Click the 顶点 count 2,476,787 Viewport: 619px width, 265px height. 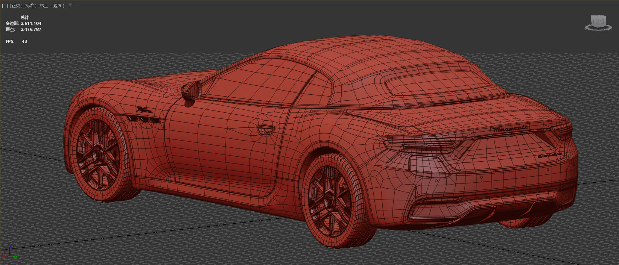point(31,29)
